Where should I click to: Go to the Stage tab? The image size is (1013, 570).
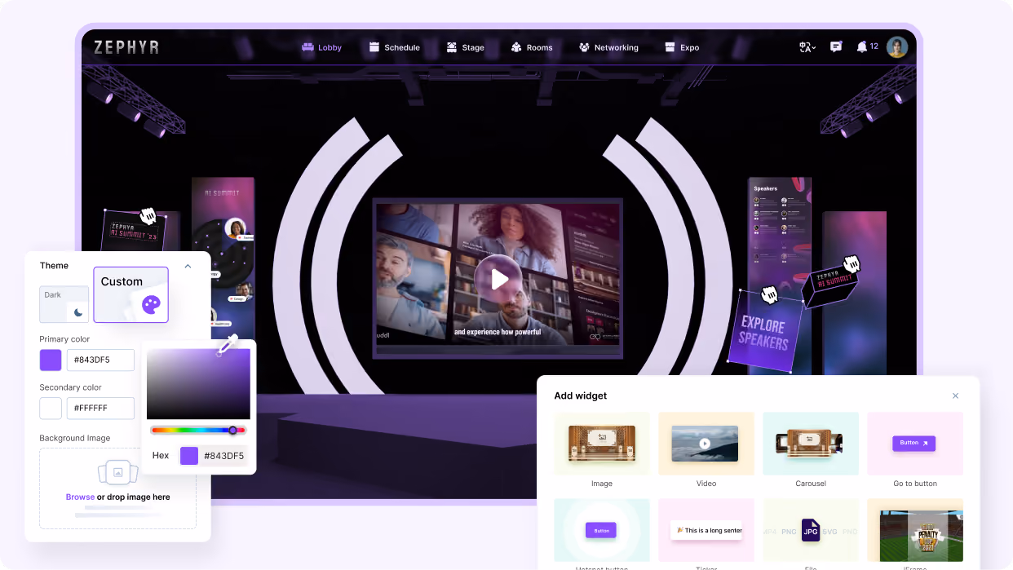pos(465,47)
